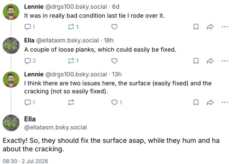Image resolution: width=233 pixels, height=164 pixels.
Task: Open more options on Lennie's 13h post
Action: [225, 102]
